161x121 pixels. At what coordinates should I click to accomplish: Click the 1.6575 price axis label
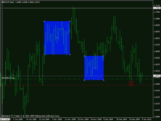[157, 64]
